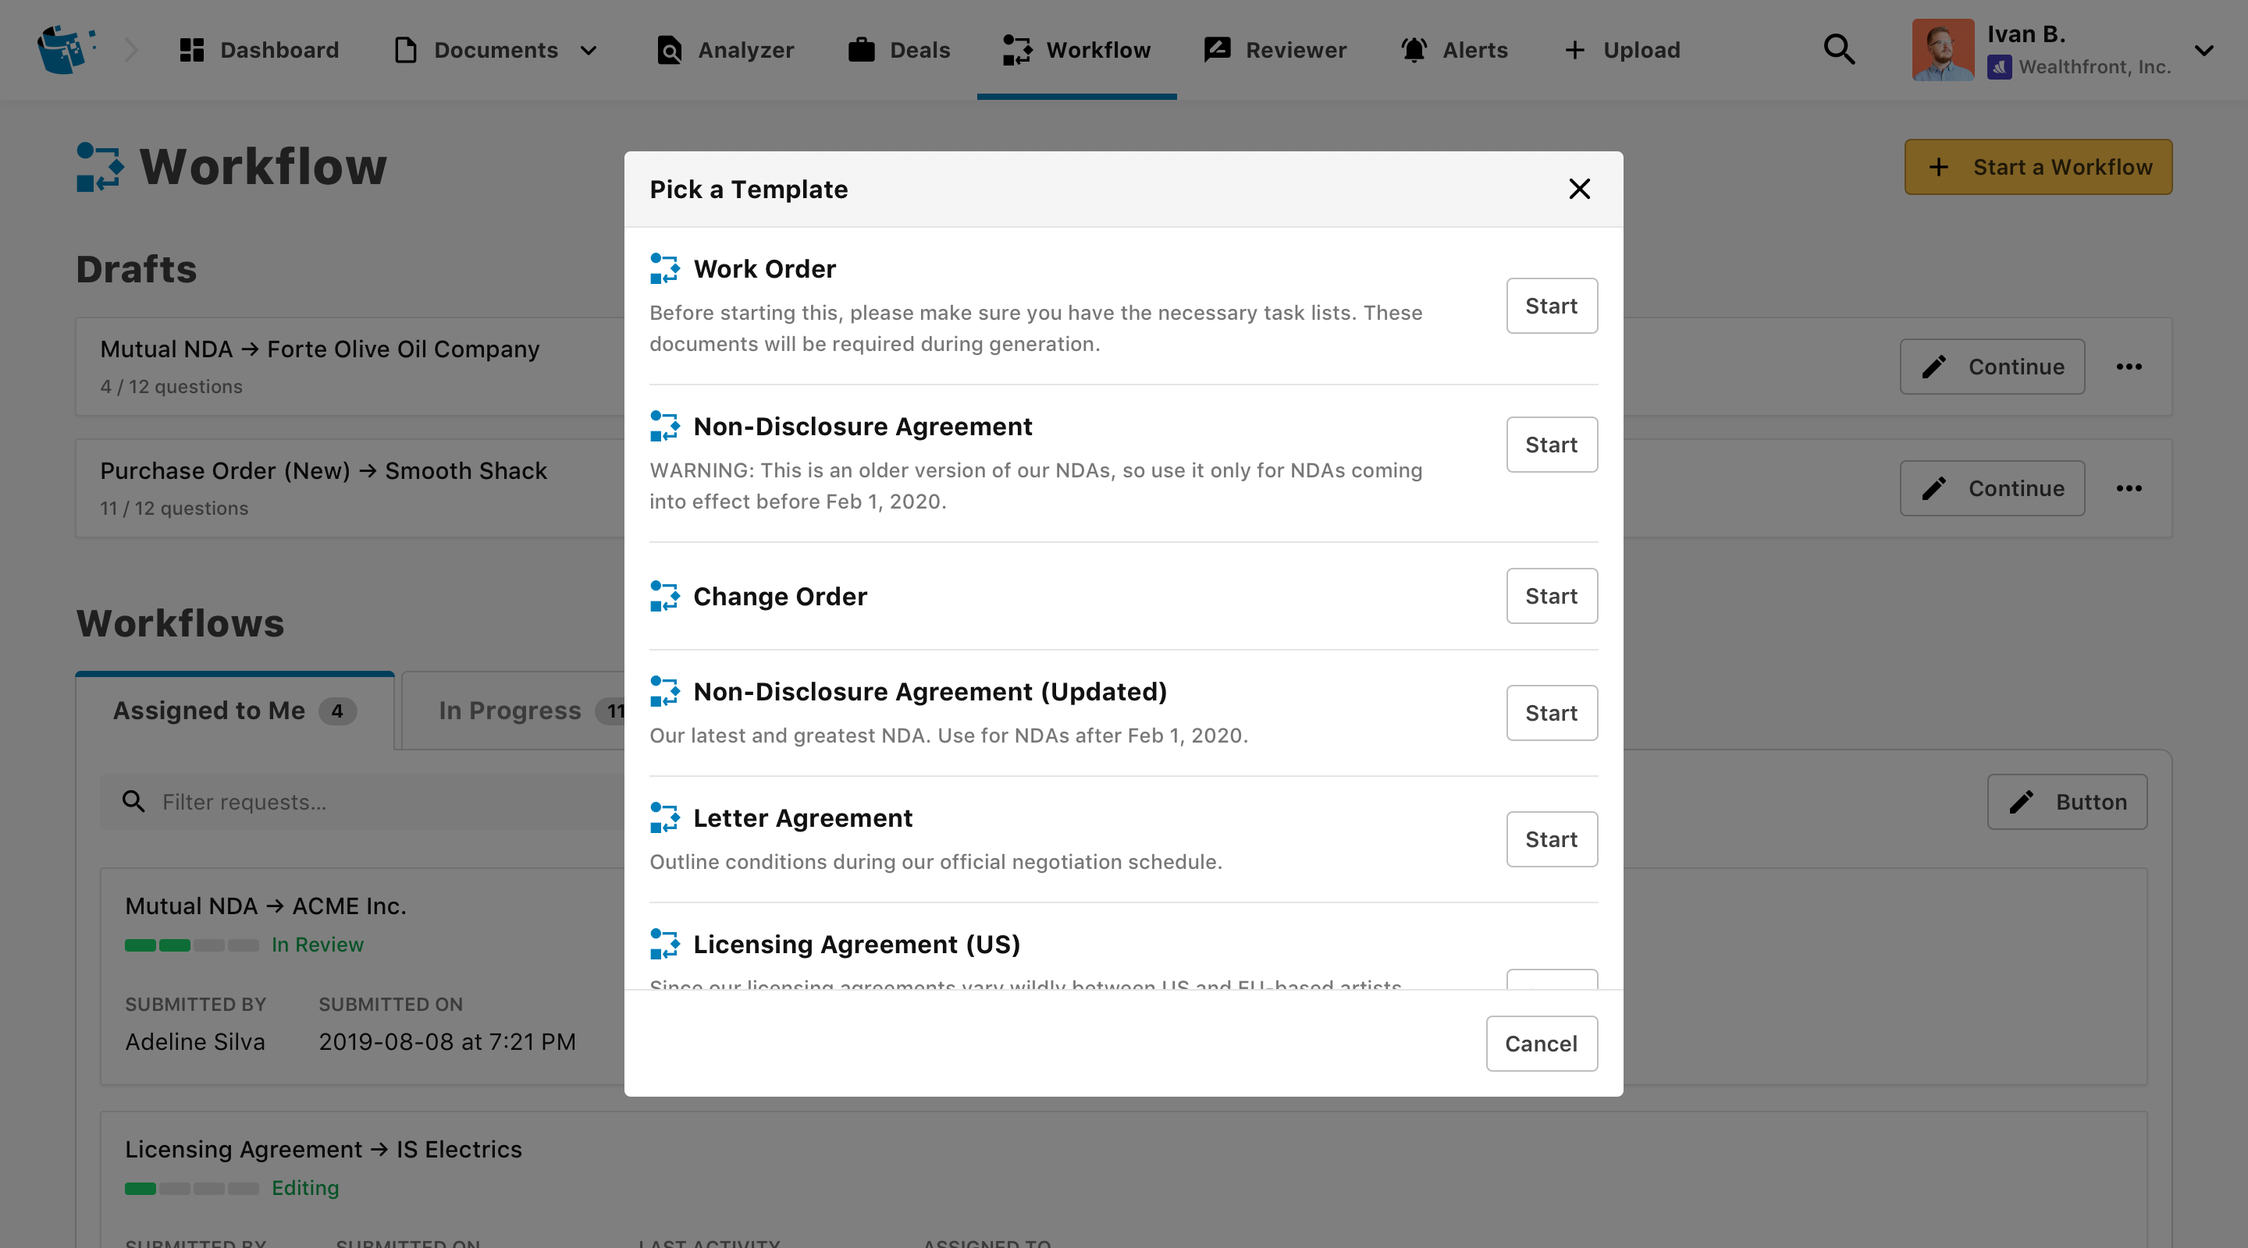Open the Alerts section

1454,50
